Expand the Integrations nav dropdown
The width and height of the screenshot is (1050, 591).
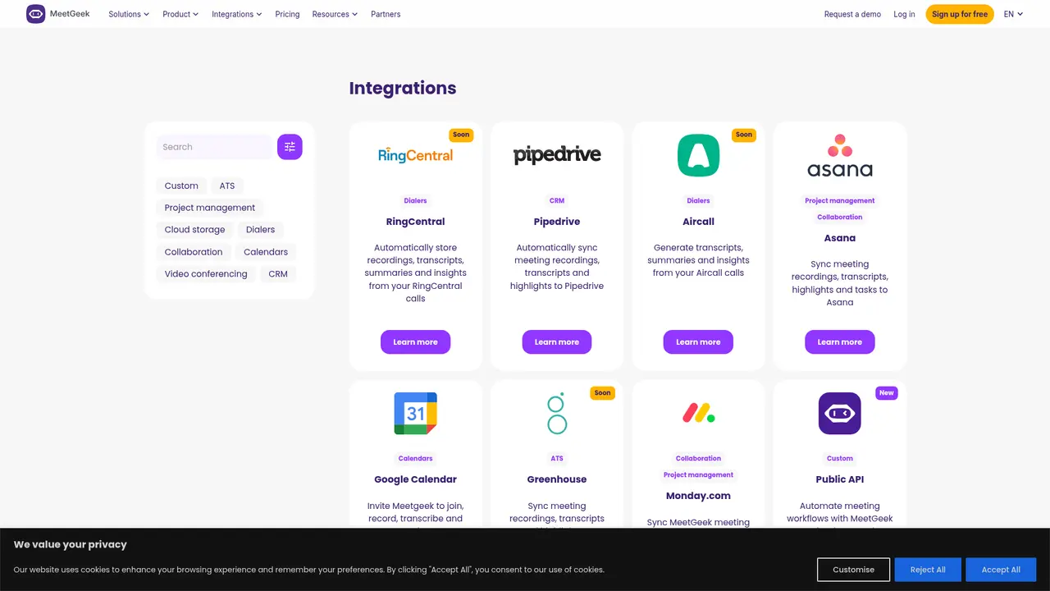(237, 14)
